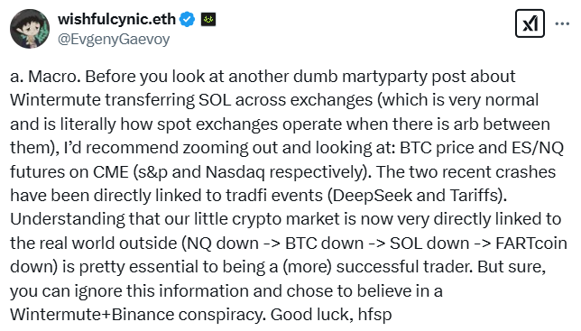Open the three-dot more options menu

point(562,24)
